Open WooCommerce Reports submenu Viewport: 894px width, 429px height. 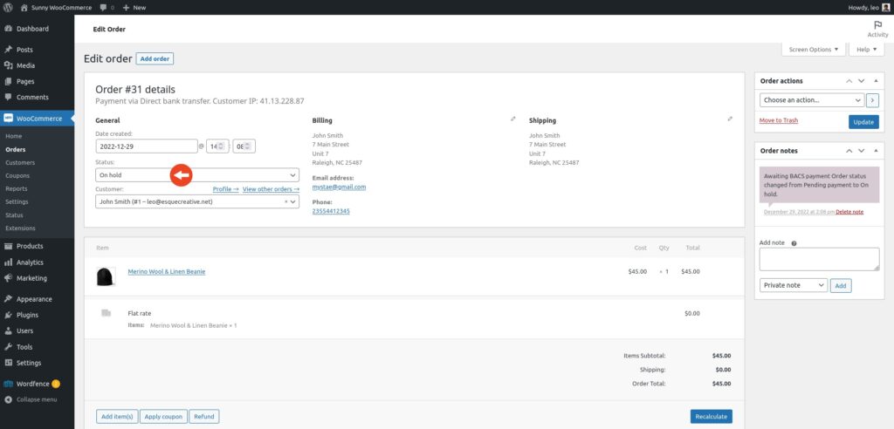click(x=17, y=188)
